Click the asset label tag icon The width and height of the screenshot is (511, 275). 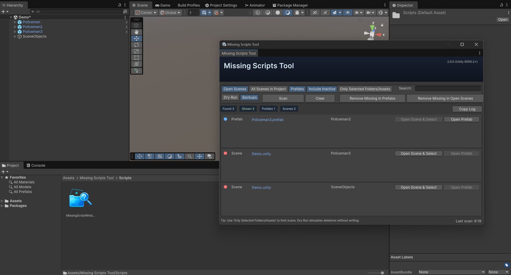click(x=506, y=265)
